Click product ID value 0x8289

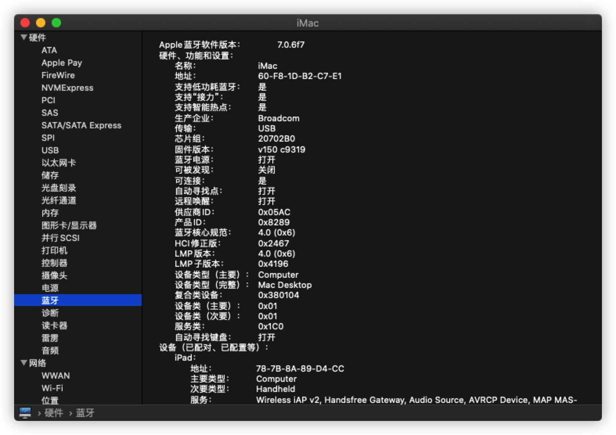[274, 222]
